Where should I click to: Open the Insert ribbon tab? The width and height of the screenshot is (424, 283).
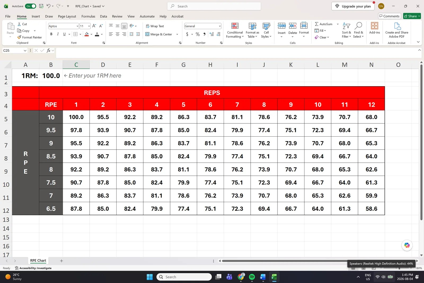36,16
